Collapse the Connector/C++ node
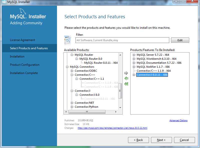Screen dimensions: 200x148 click(72, 75)
